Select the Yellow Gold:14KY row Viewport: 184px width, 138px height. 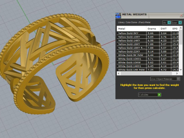pos(148,41)
